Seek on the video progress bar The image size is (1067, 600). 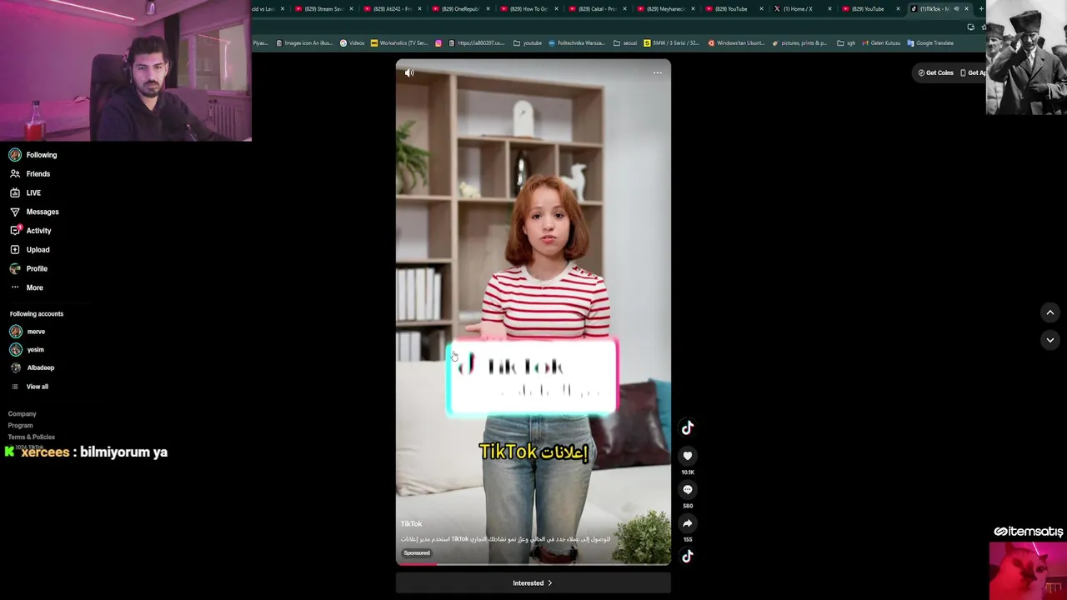533,564
